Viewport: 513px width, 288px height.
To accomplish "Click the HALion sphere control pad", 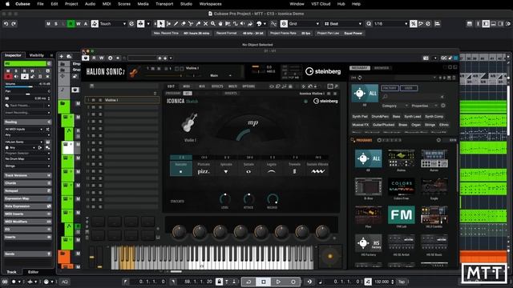I will 329,256.
